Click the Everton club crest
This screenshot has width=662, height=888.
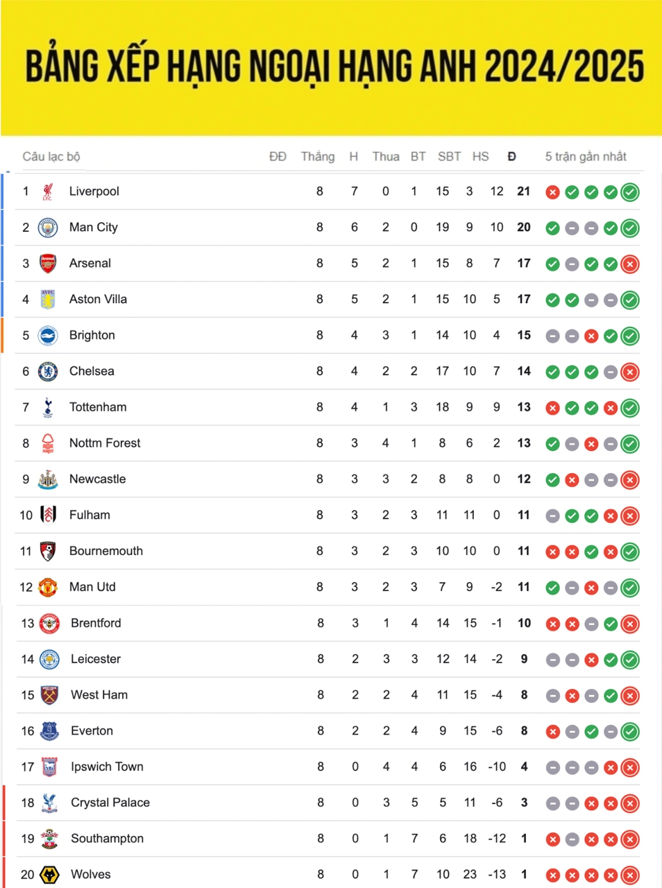(49, 731)
